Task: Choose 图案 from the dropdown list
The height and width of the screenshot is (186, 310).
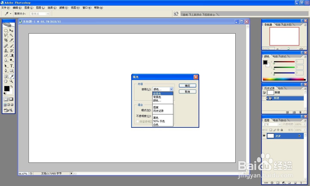Action: 163,107
